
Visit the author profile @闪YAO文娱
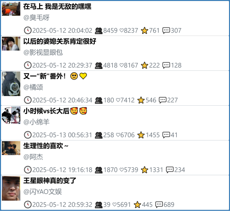[x=43, y=192]
